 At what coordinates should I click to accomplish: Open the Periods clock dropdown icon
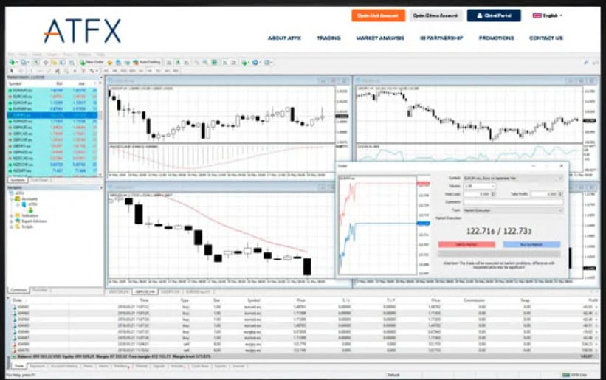pos(256,62)
